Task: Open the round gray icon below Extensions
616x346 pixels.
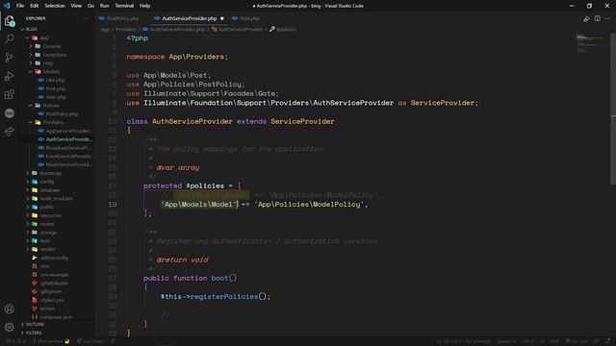Action: coord(10,113)
